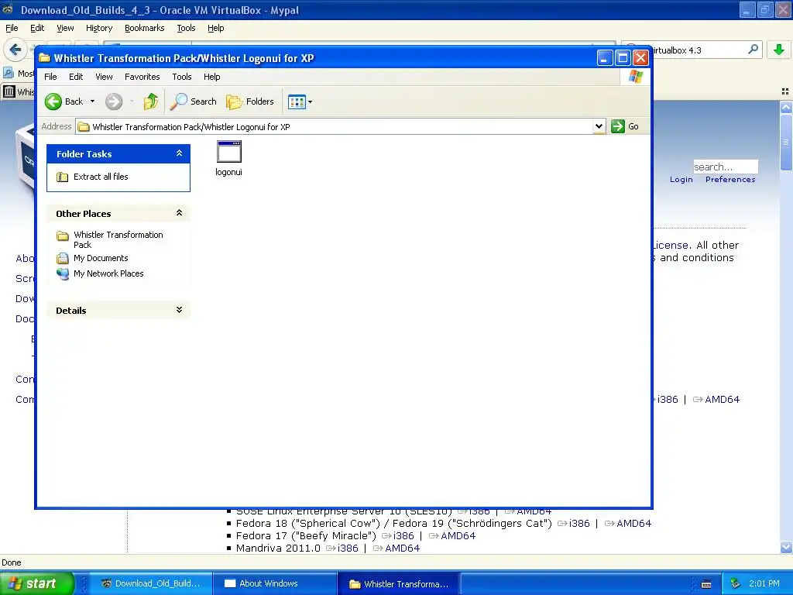Open the Back history dropdown arrow
Screen dimensions: 793x595
tap(93, 101)
